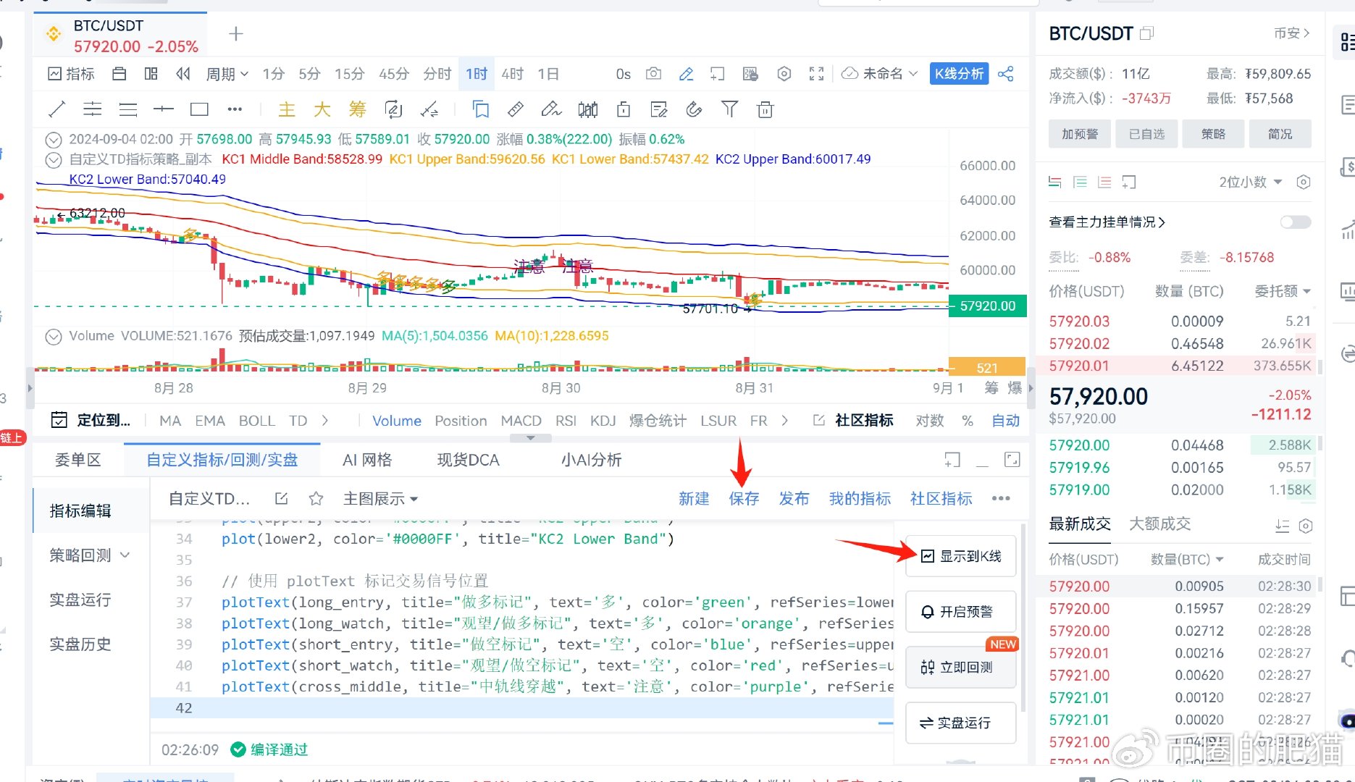Image resolution: width=1355 pixels, height=782 pixels.
Task: Click the camera screenshot icon
Action: [653, 74]
